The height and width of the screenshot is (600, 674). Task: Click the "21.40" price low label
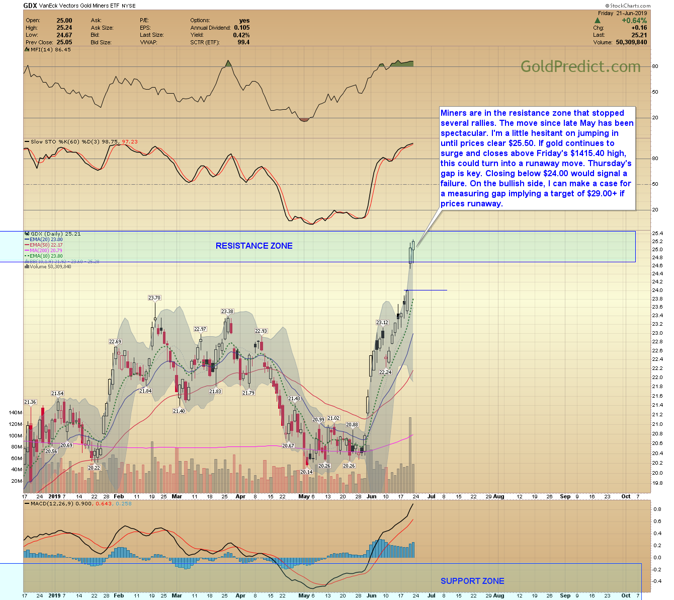pyautogui.click(x=179, y=411)
